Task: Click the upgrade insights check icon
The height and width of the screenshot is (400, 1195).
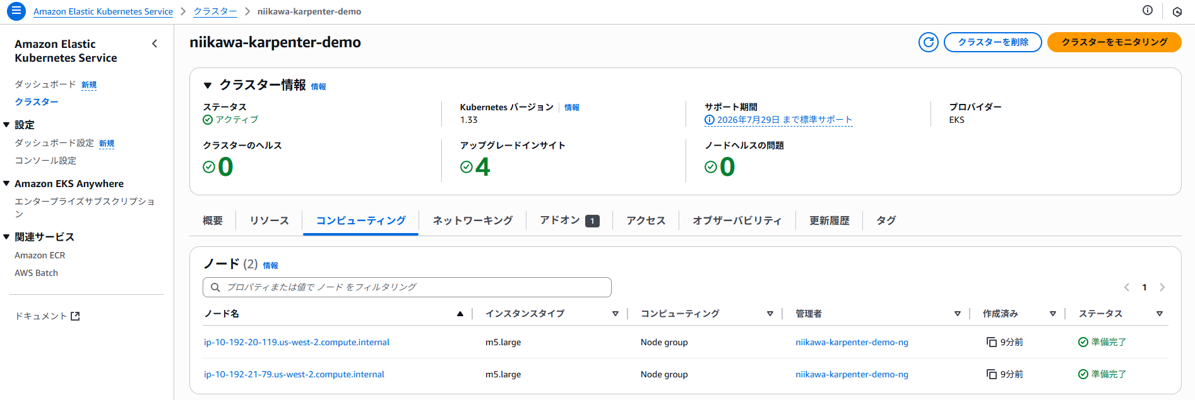Action: pos(467,167)
